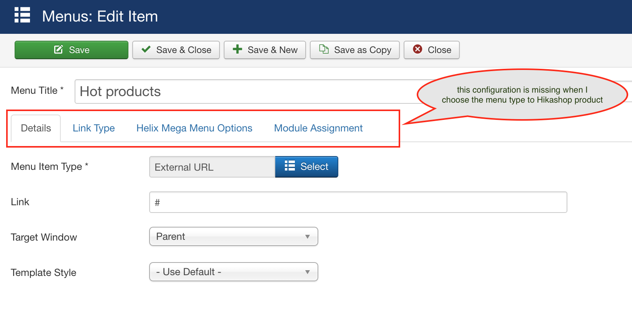Click the copy icon on Save as Copy
Viewport: 632px width, 309px height.
(x=324, y=49)
